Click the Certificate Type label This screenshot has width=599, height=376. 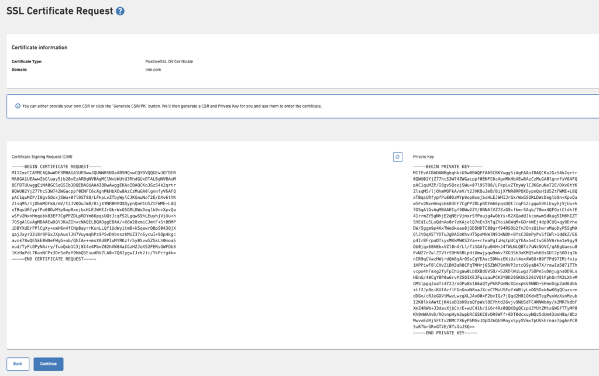coord(27,61)
